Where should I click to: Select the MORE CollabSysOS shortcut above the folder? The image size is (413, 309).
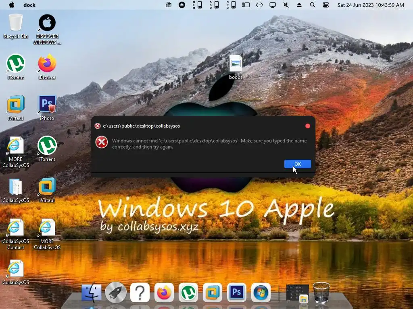pos(16,152)
